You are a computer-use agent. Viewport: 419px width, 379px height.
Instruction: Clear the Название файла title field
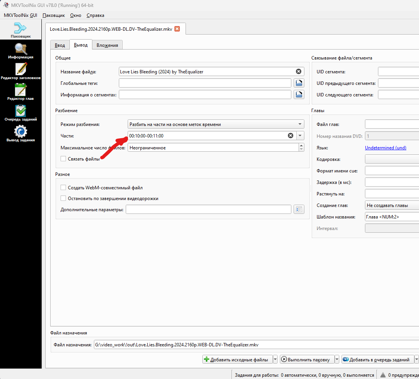pyautogui.click(x=298, y=71)
